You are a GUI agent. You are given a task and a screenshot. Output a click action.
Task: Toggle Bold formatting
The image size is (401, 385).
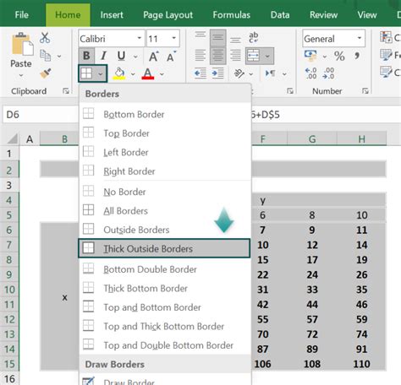[x=86, y=56]
